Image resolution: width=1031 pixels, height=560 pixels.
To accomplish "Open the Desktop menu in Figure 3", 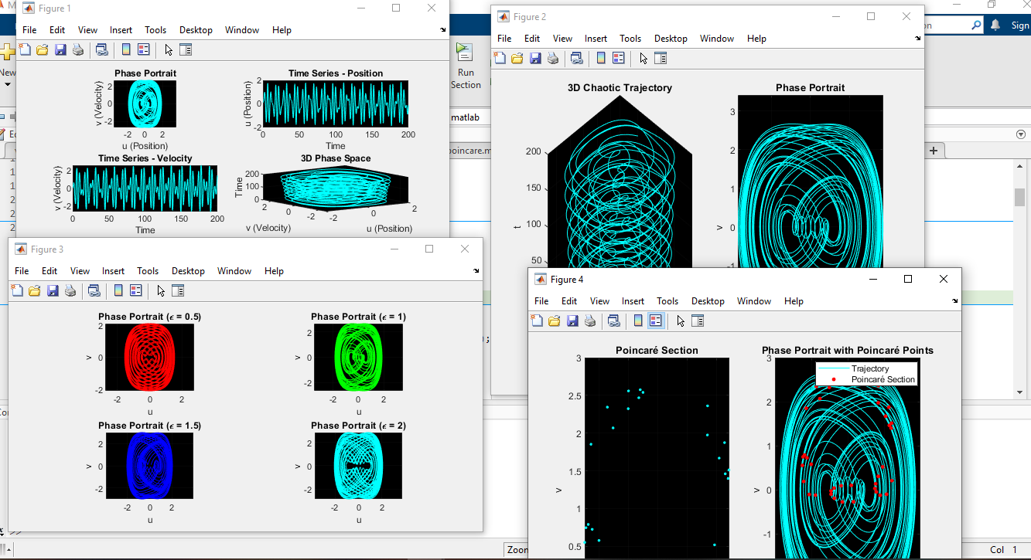I will (188, 271).
